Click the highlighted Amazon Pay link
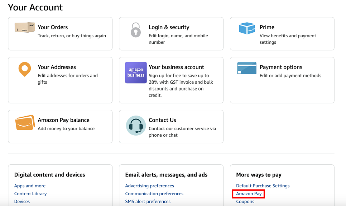The height and width of the screenshot is (206, 346). pyautogui.click(x=249, y=194)
